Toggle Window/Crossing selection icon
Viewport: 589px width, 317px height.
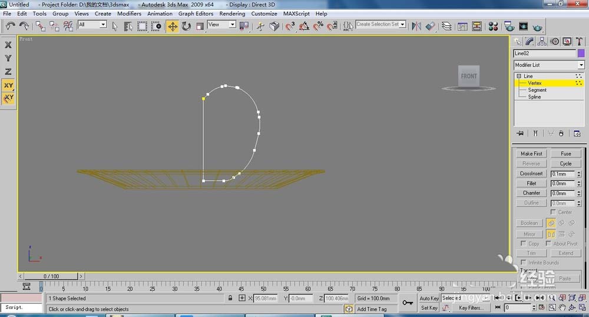(156, 27)
